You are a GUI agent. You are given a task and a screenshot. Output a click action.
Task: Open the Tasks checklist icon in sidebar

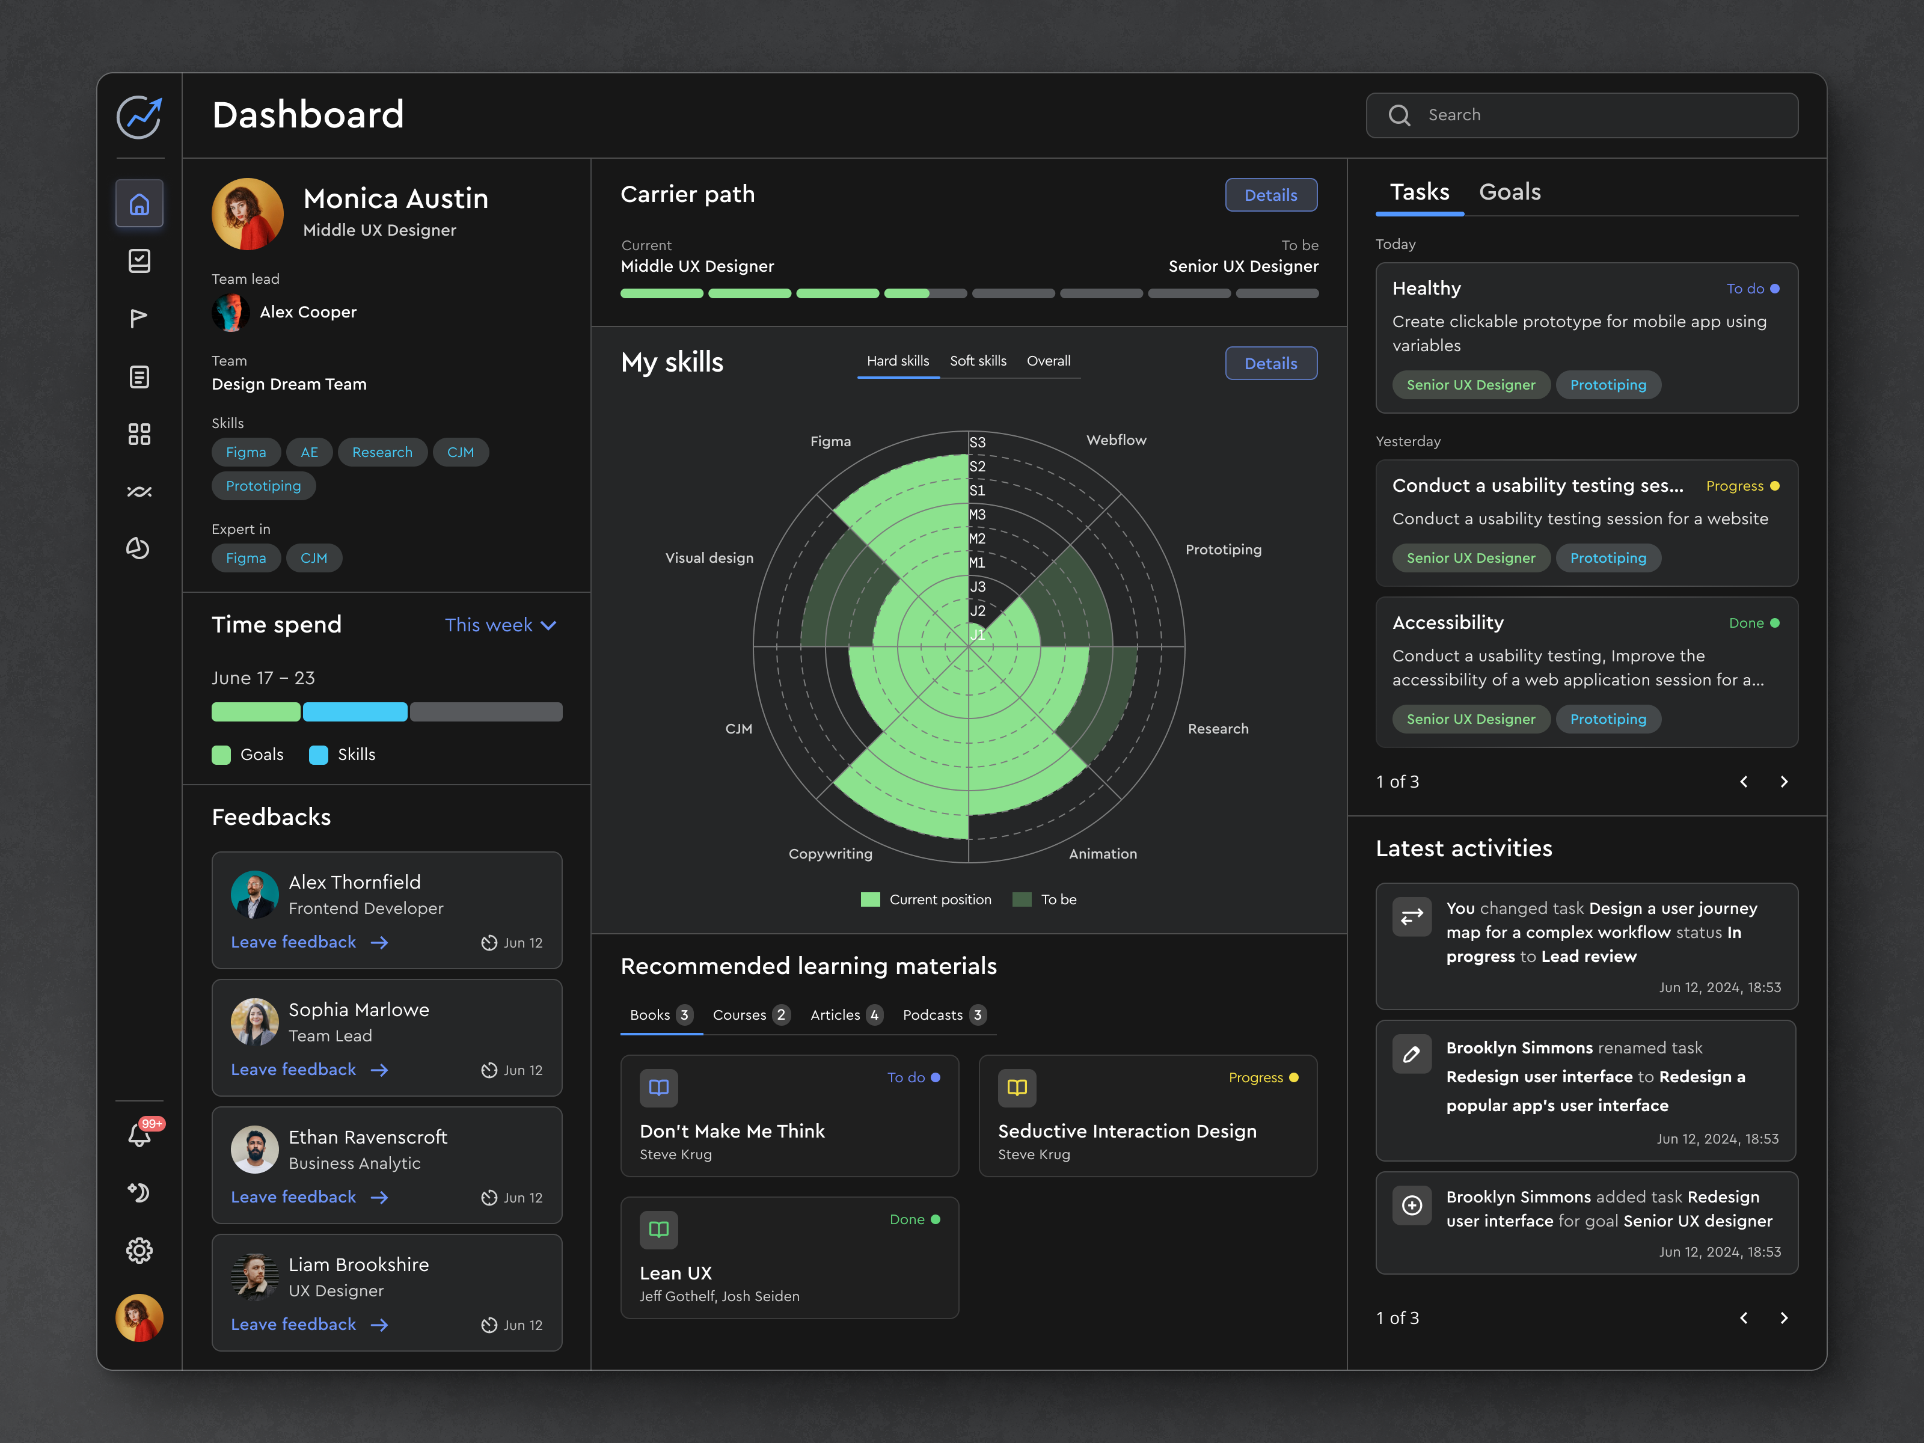(139, 260)
